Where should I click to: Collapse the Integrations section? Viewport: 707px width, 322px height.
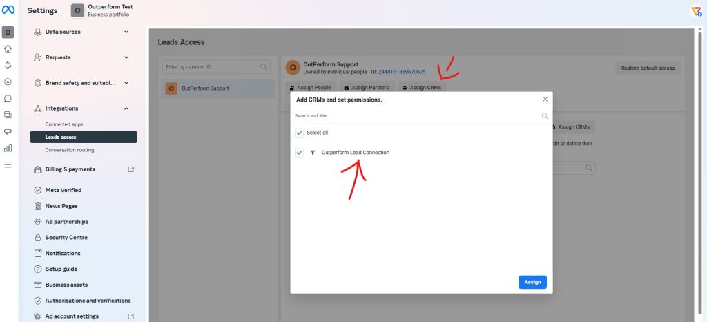click(x=126, y=108)
